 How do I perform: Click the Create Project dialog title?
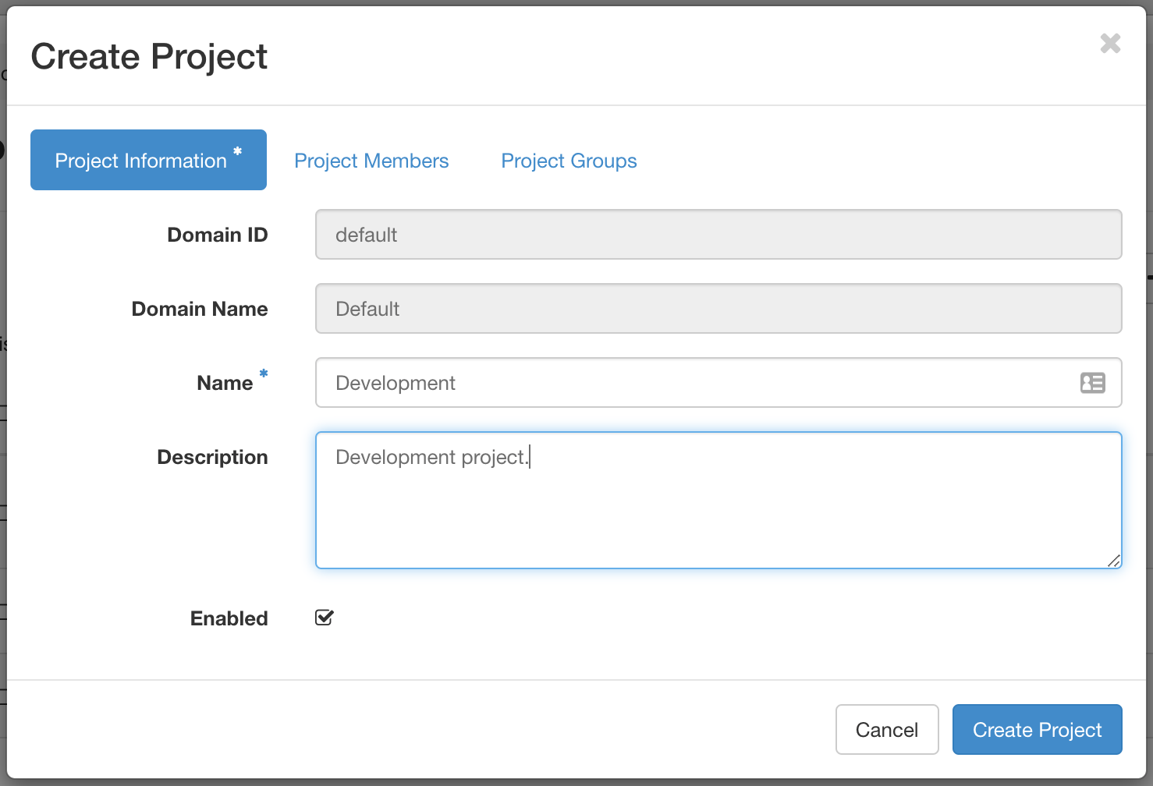point(148,55)
